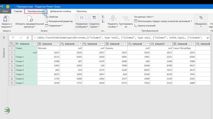Click the ABC type icon of Column1
The width and height of the screenshot is (213, 119).
[x=17, y=44]
